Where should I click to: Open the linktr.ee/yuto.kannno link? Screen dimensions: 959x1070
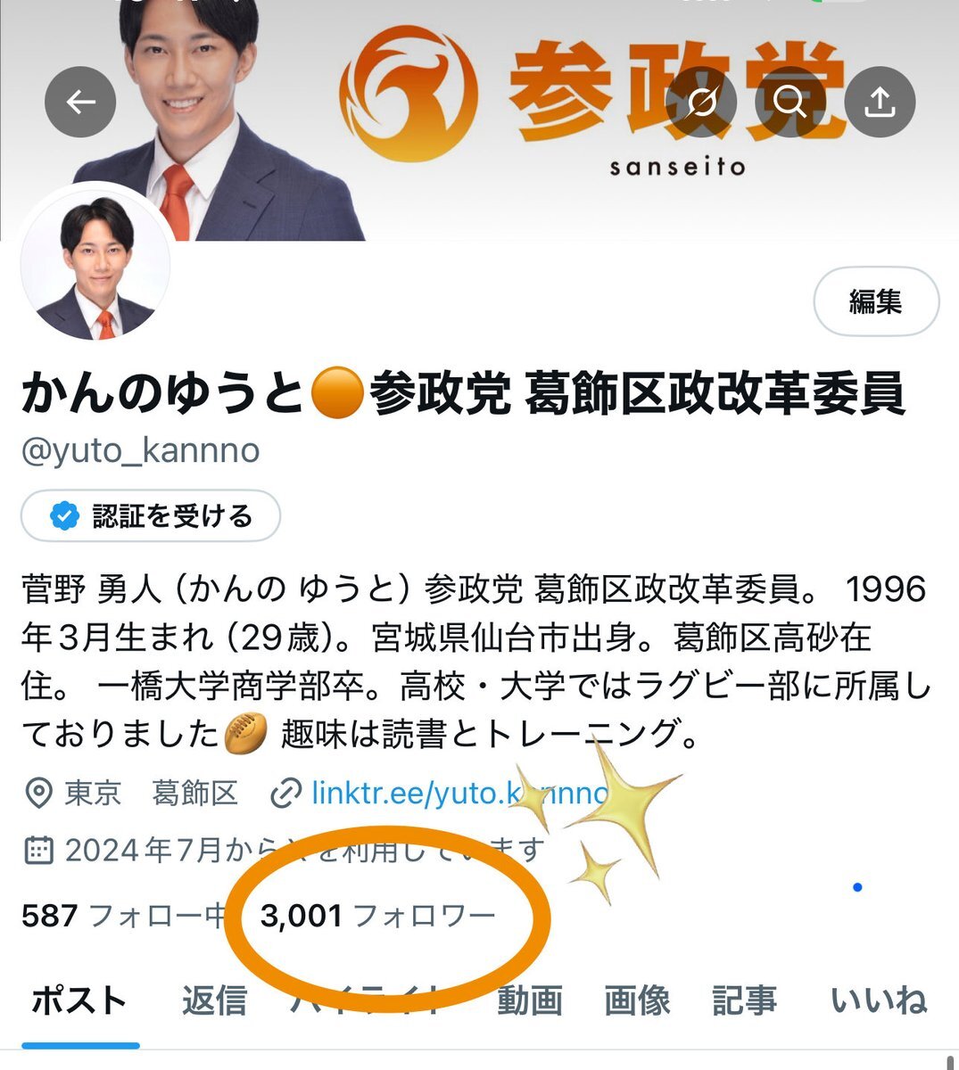click(460, 793)
